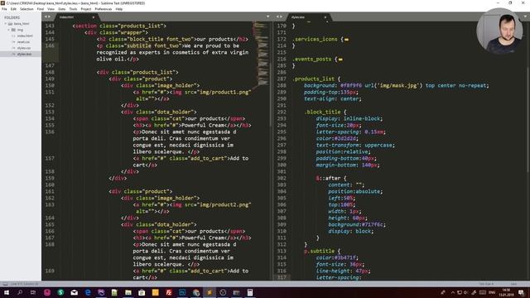Open the Calculator from the taskbar
This screenshot has width=530, height=298.
coord(250,292)
